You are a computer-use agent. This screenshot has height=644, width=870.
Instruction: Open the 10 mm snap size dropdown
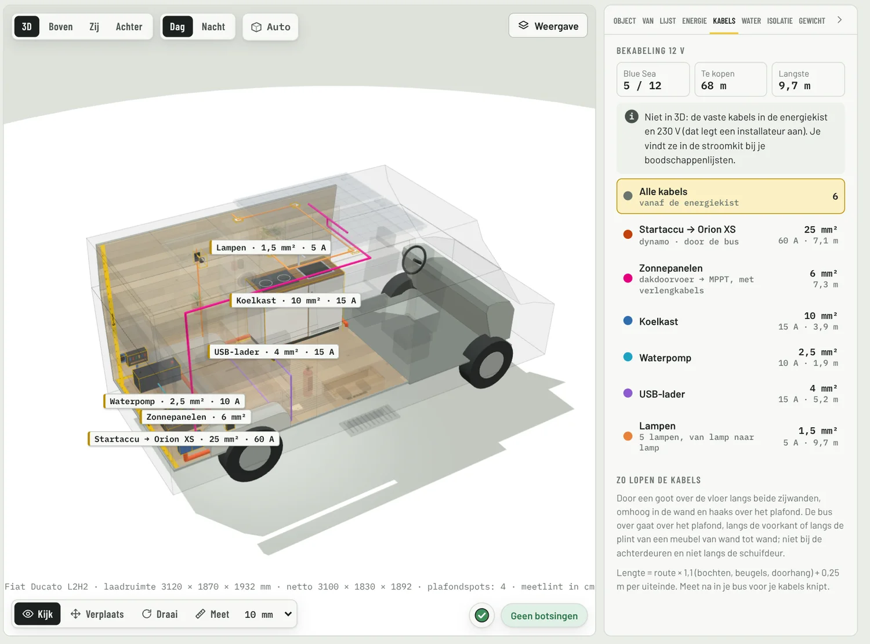point(268,614)
